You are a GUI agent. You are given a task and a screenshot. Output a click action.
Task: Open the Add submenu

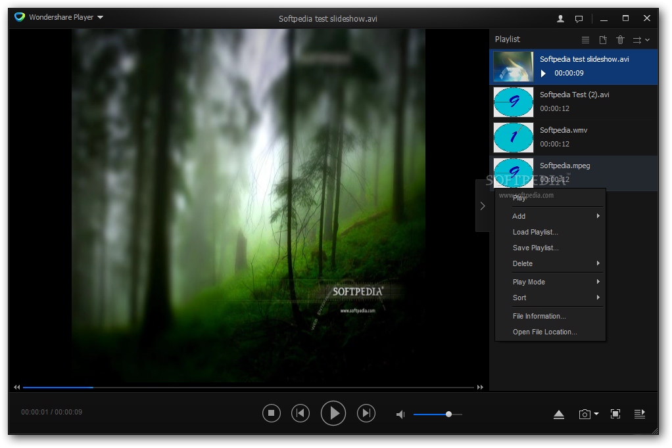coord(550,216)
